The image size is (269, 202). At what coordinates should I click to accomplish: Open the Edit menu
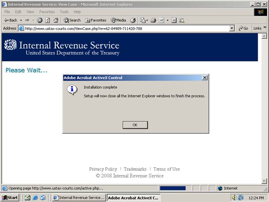coord(18,12)
